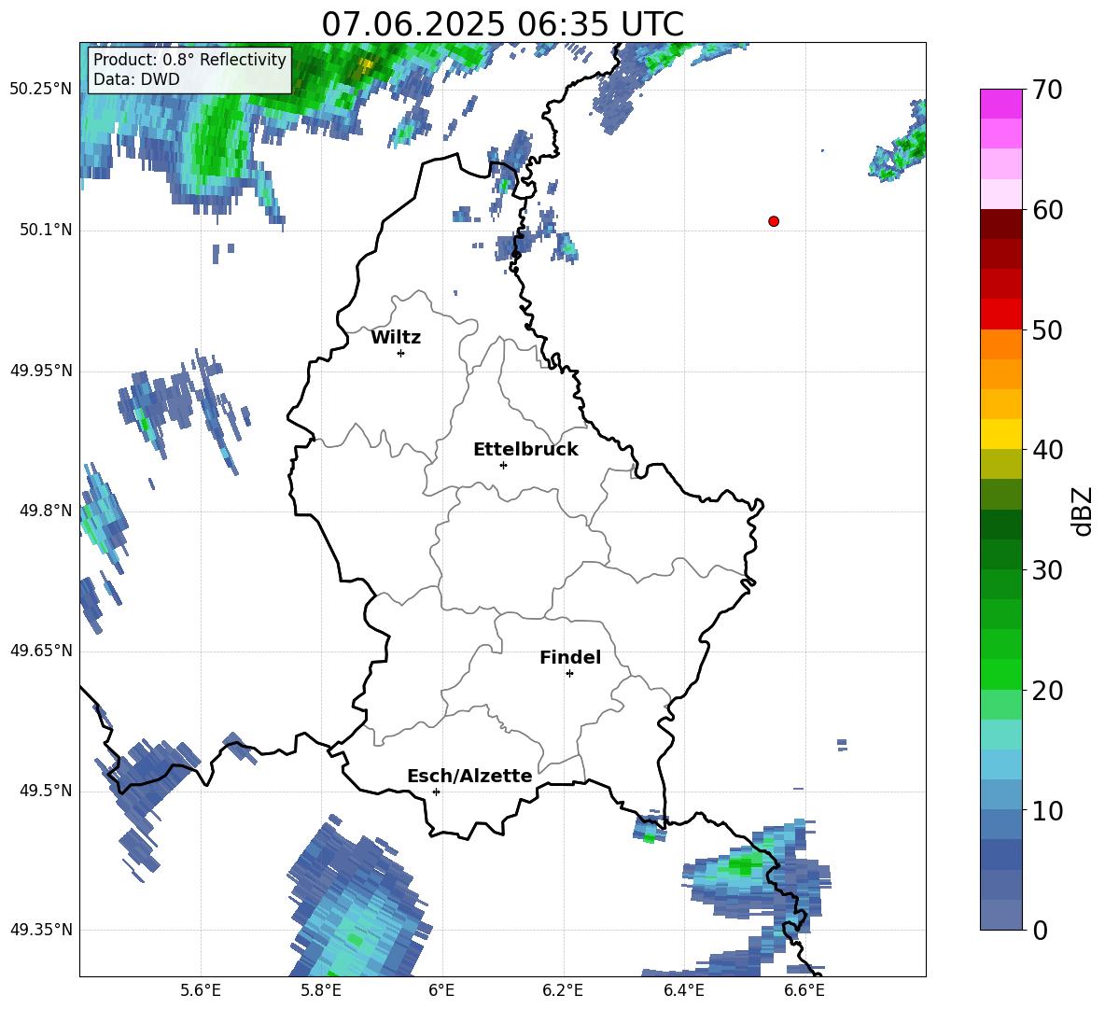This screenshot has height=1009, width=1105.
Task: Click the red dot radar marker
Action: click(774, 221)
